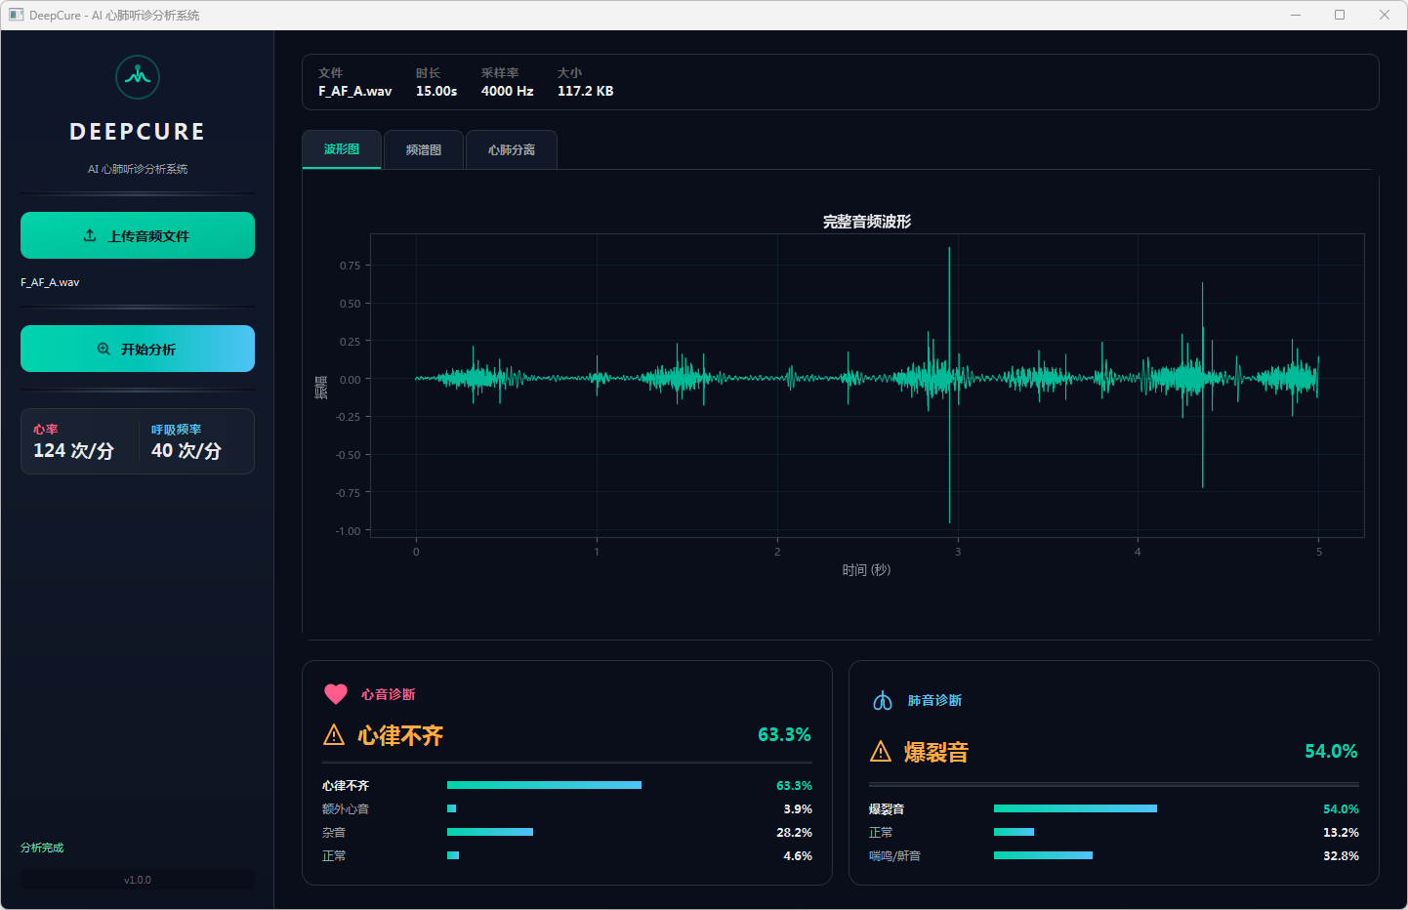Click the upload arrow icon
1408x910 pixels.
click(90, 235)
